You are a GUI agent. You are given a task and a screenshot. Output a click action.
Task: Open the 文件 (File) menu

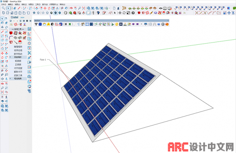pos(3,4)
